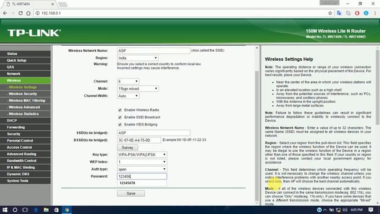Click SSID to be bridged field
This screenshot has width=380, height=214.
point(153,133)
